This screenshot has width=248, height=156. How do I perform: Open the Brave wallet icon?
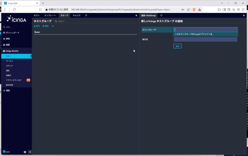point(229,10)
